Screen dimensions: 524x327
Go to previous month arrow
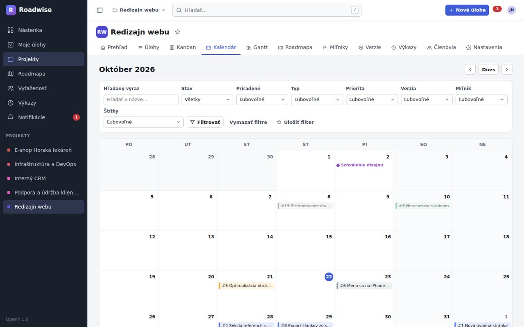pyautogui.click(x=470, y=69)
